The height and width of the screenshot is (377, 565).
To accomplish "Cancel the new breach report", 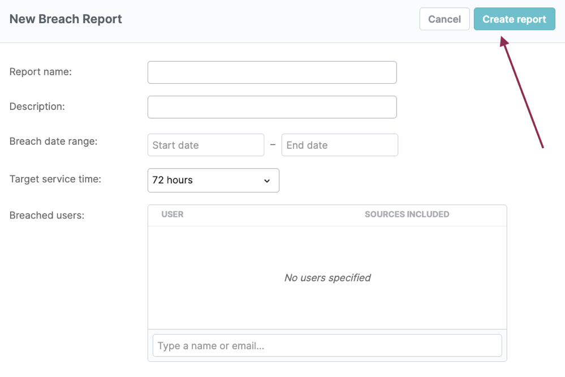I will (x=445, y=19).
